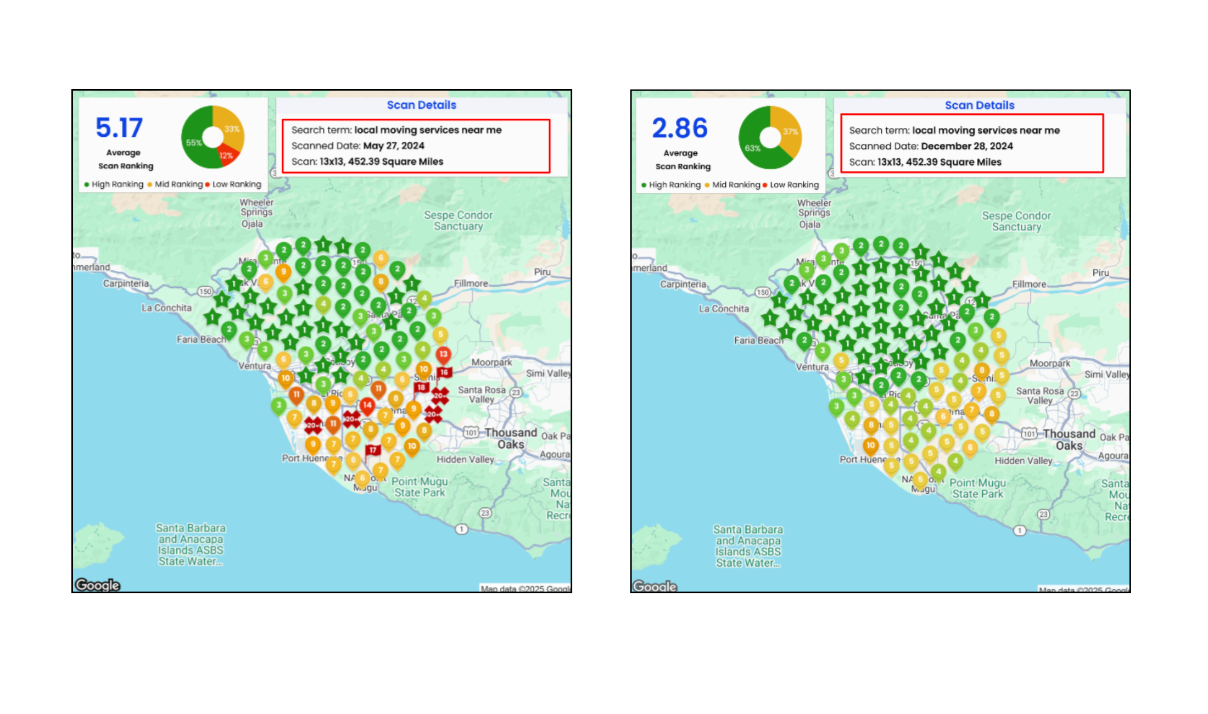Screen dimensions: 1208x714
Task: Open the red flag marker labeled 17
Action: pos(373,450)
